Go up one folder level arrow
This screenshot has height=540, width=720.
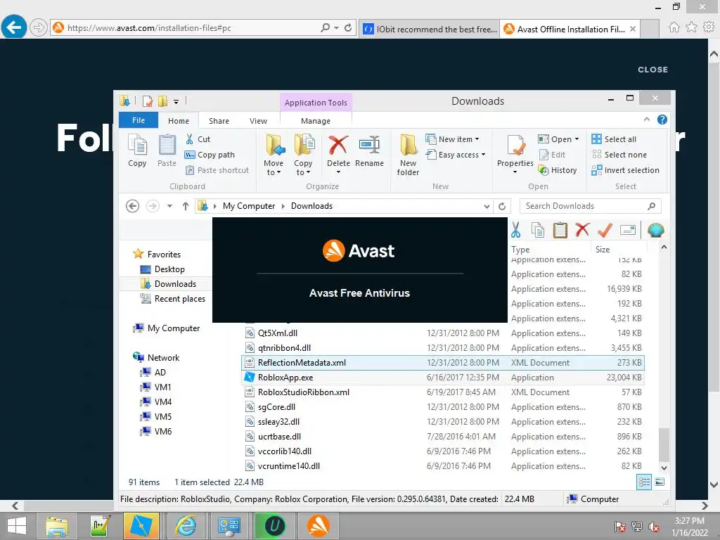pyautogui.click(x=185, y=206)
